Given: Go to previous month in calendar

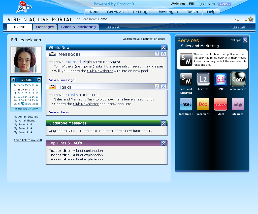Looking at the screenshot, I should [14, 80].
